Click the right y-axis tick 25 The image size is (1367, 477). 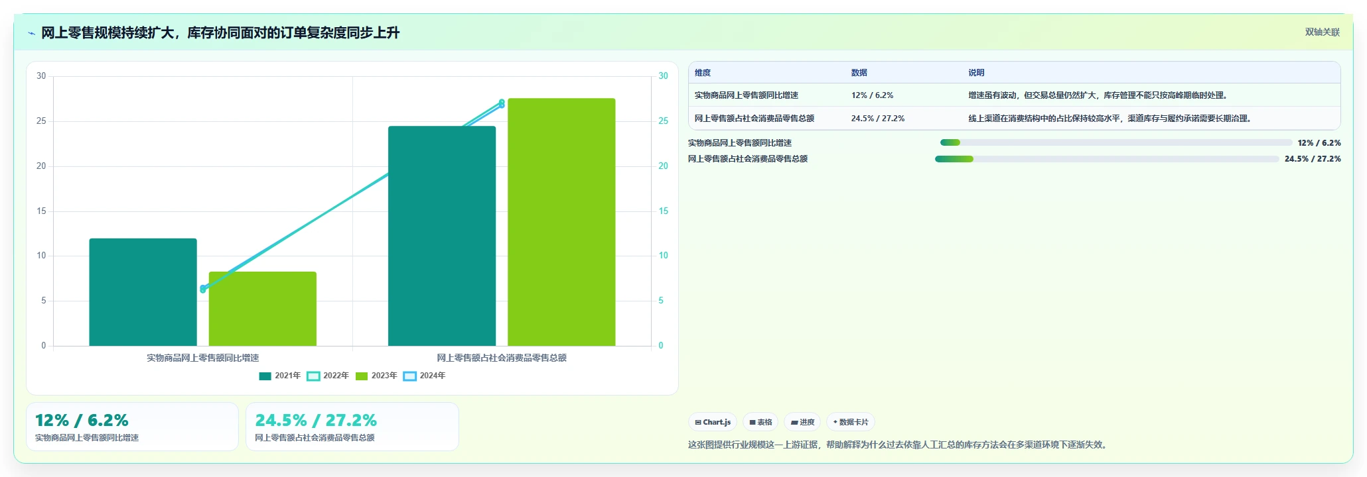pos(663,121)
